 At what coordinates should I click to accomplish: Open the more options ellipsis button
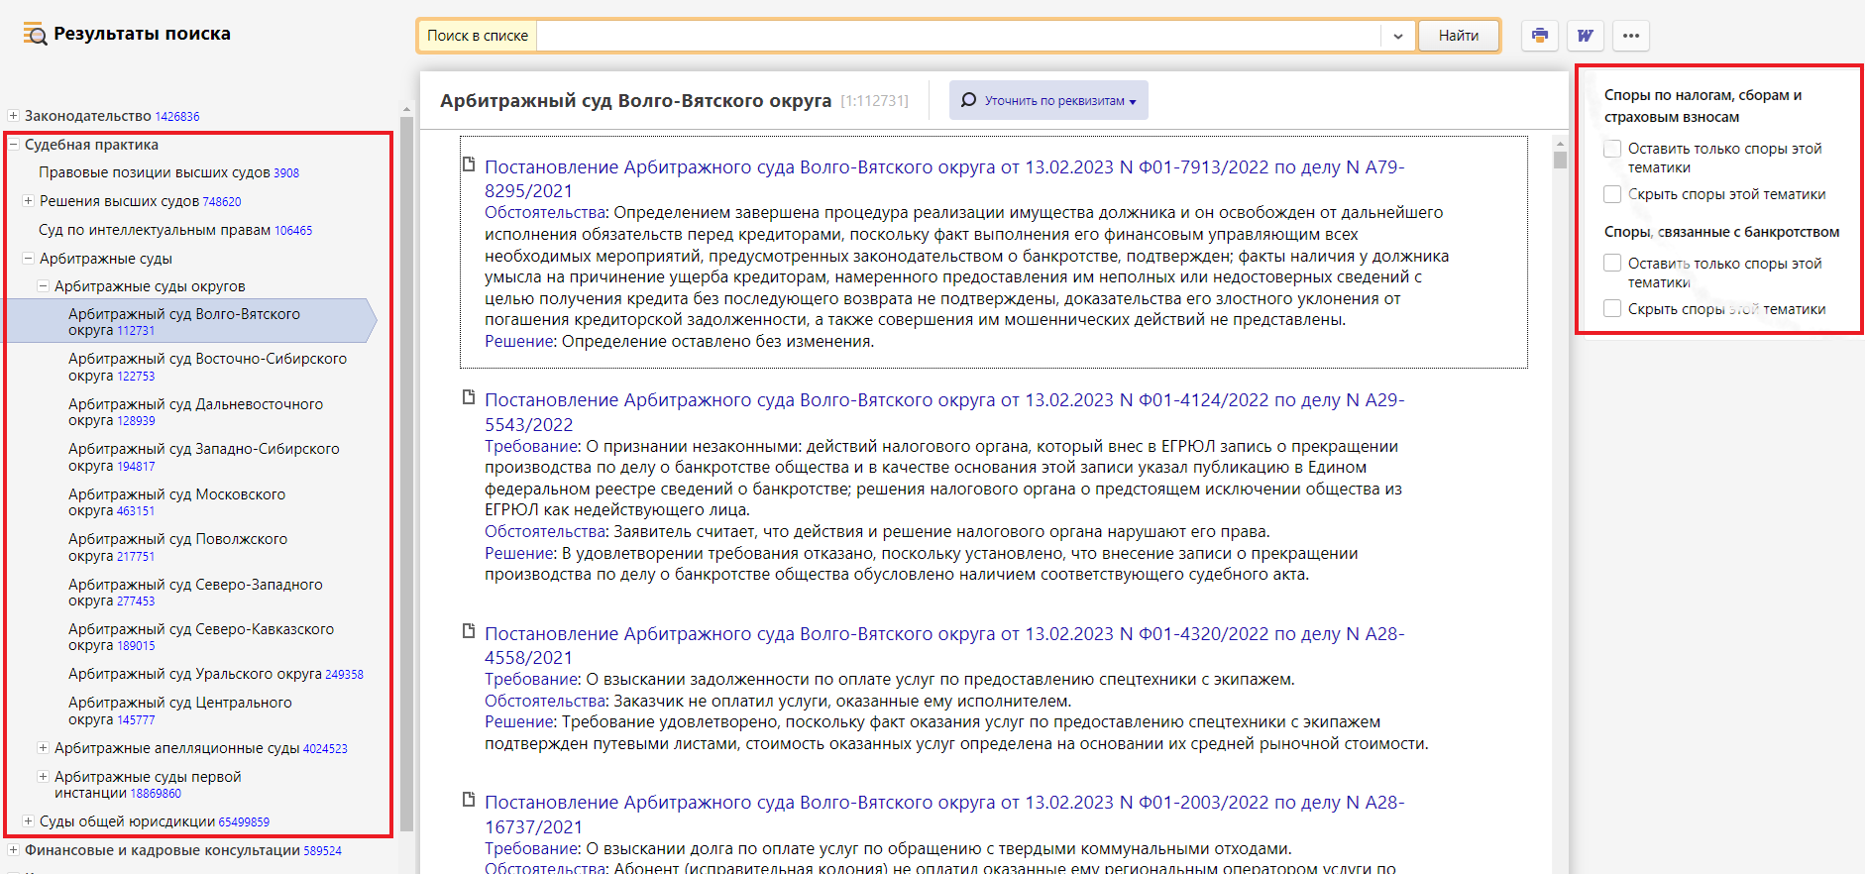1631,36
